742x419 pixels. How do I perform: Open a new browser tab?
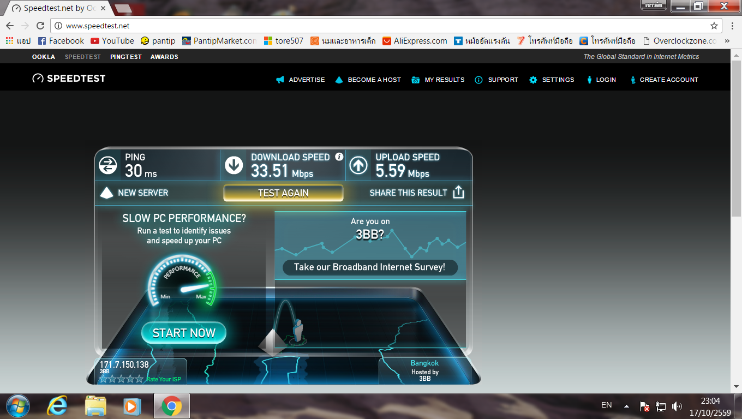tap(123, 8)
